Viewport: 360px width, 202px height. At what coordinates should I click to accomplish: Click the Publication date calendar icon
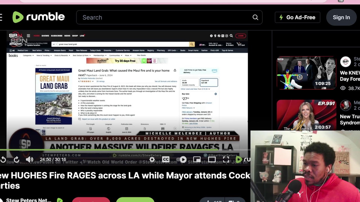click(127, 128)
